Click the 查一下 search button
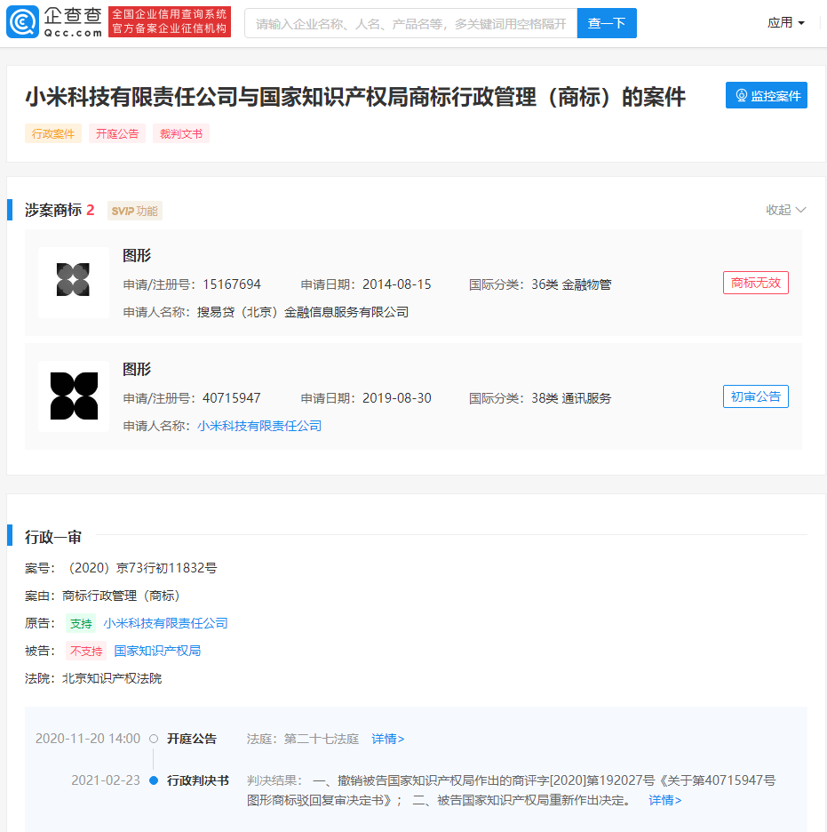 click(607, 23)
